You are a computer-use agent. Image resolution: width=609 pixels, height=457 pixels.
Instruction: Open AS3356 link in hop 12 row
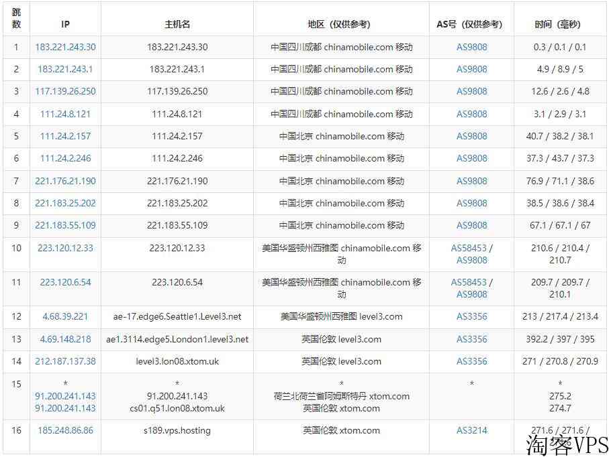pos(471,316)
